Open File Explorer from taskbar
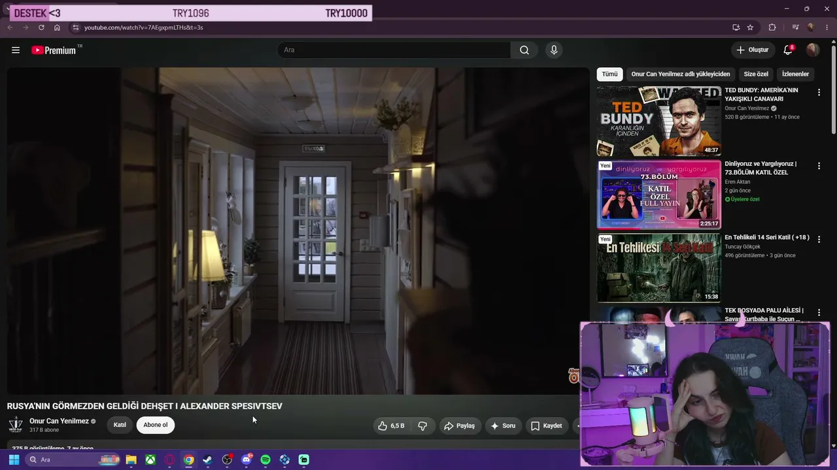Screen dimensions: 837x470 pos(131,460)
